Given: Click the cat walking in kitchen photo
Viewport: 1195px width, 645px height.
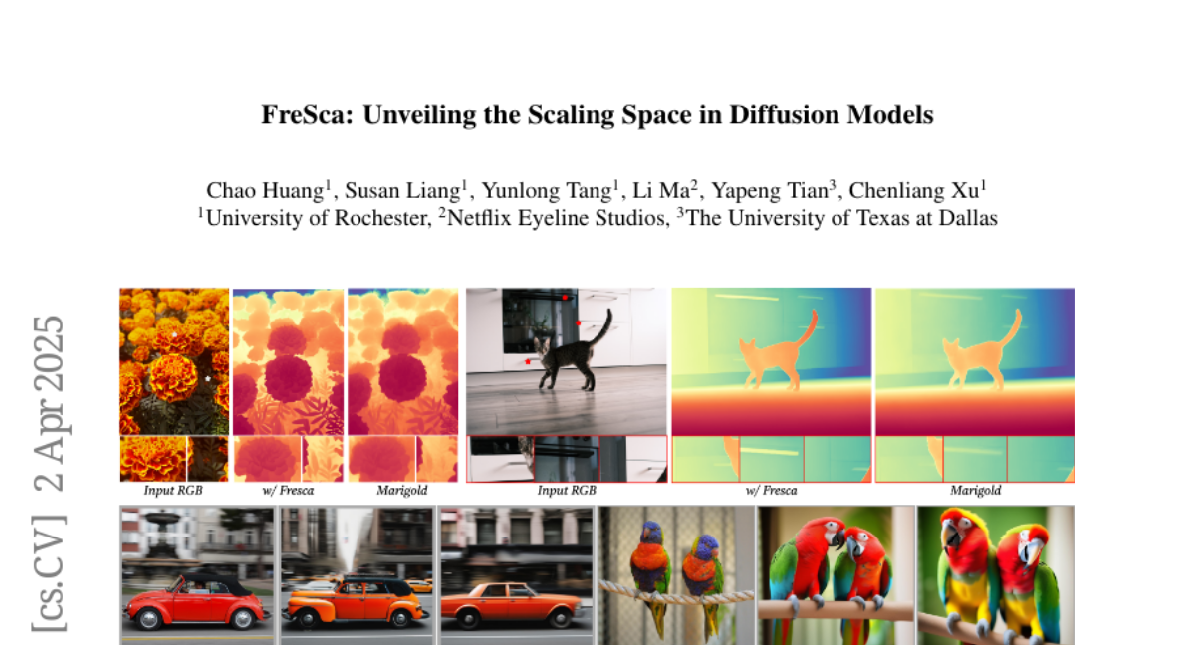Looking at the screenshot, I should click(566, 361).
